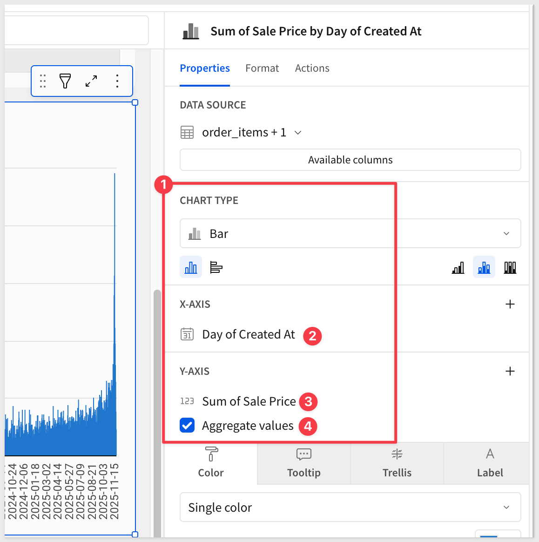Switch to the Format tab

[x=262, y=68]
